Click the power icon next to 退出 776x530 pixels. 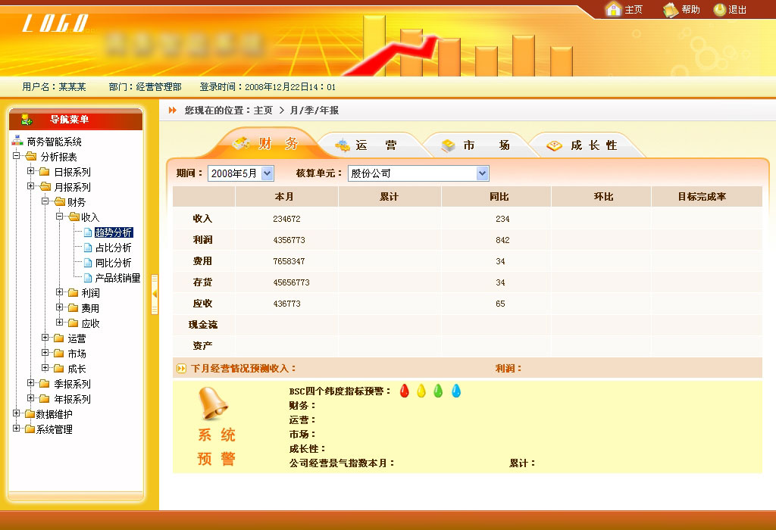click(x=720, y=9)
